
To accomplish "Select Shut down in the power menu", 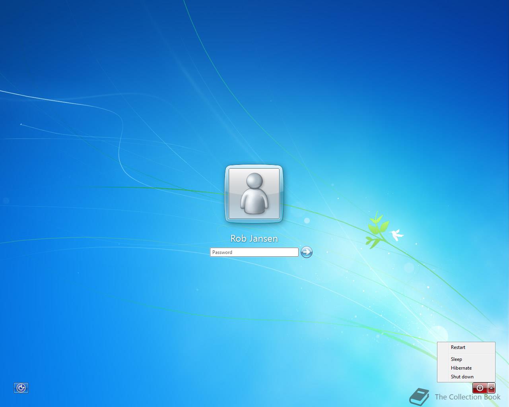I will coord(466,377).
